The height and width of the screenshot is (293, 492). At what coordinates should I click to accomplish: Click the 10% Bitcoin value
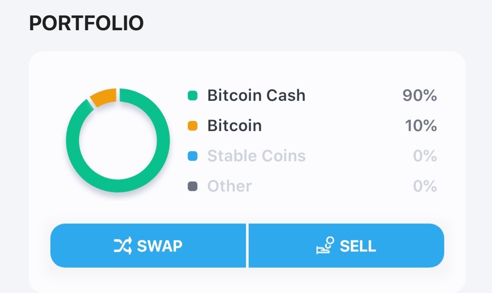click(421, 126)
